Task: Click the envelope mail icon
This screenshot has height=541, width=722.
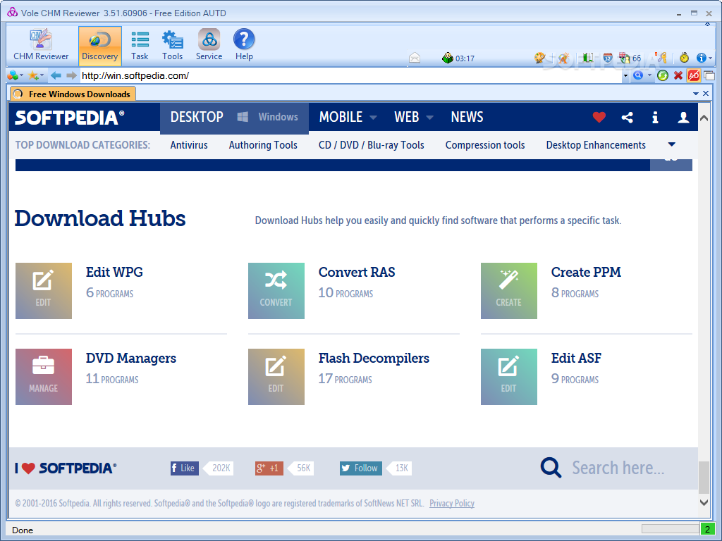Action: (x=415, y=58)
